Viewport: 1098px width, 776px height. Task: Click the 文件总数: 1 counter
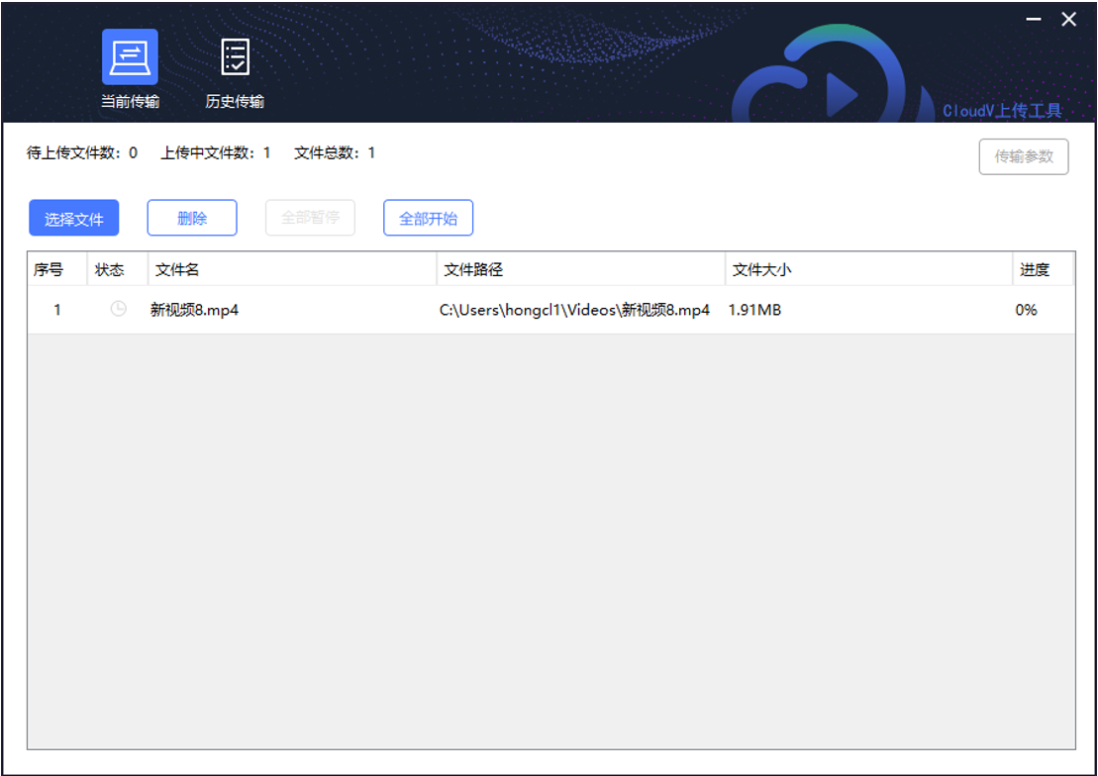pos(335,152)
